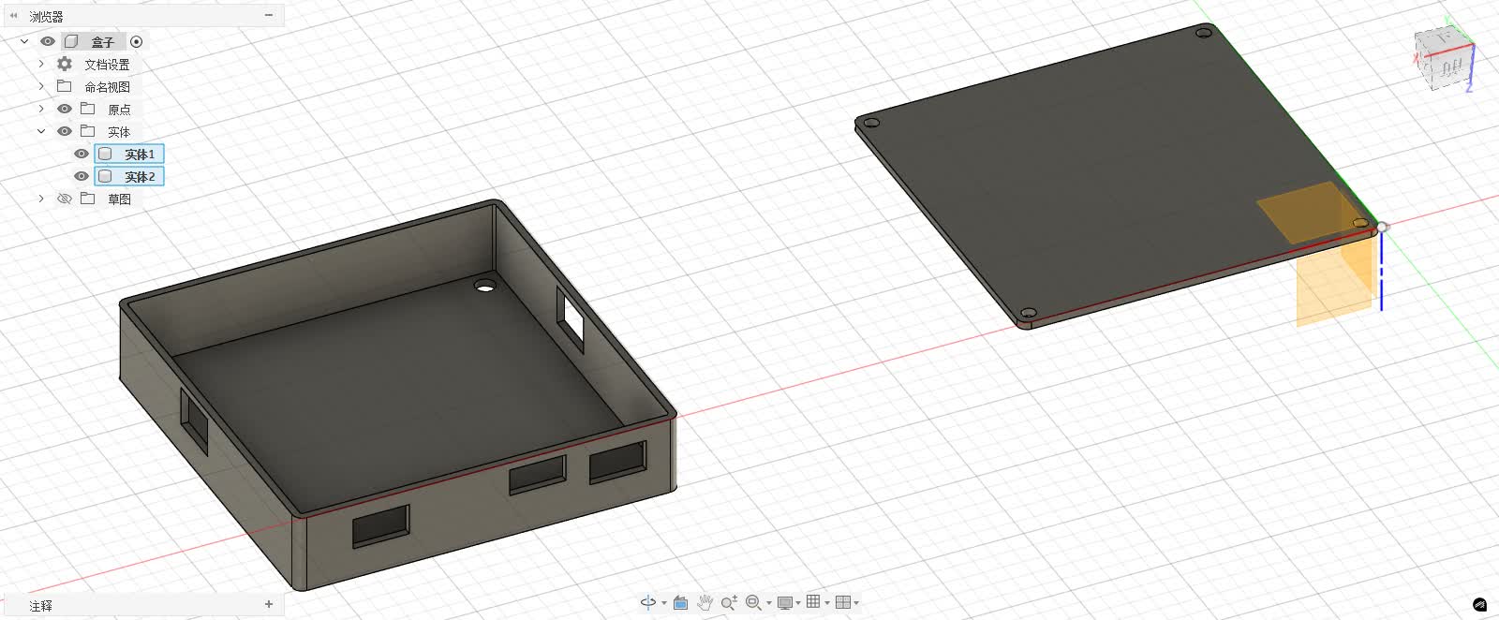The image size is (1499, 620).
Task: Collapse the 实体 bodies folder
Action: pos(41,131)
